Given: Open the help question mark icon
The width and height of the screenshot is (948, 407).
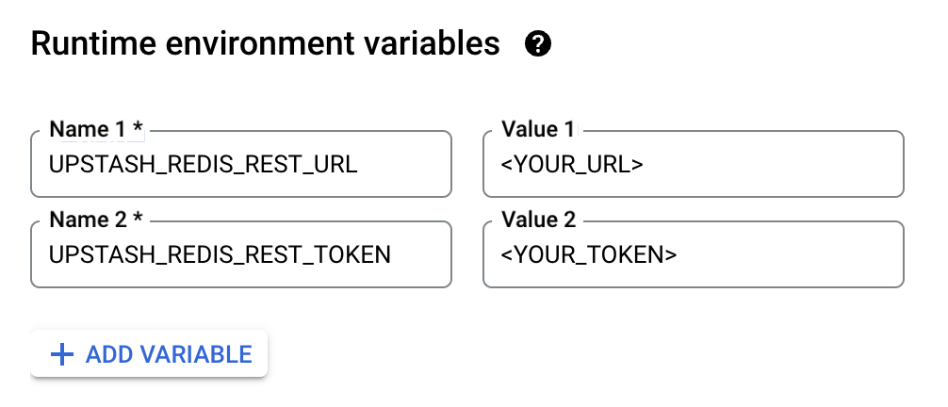Looking at the screenshot, I should (537, 44).
